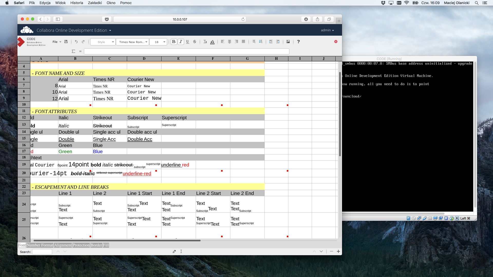Click the save document icon

tap(66, 42)
